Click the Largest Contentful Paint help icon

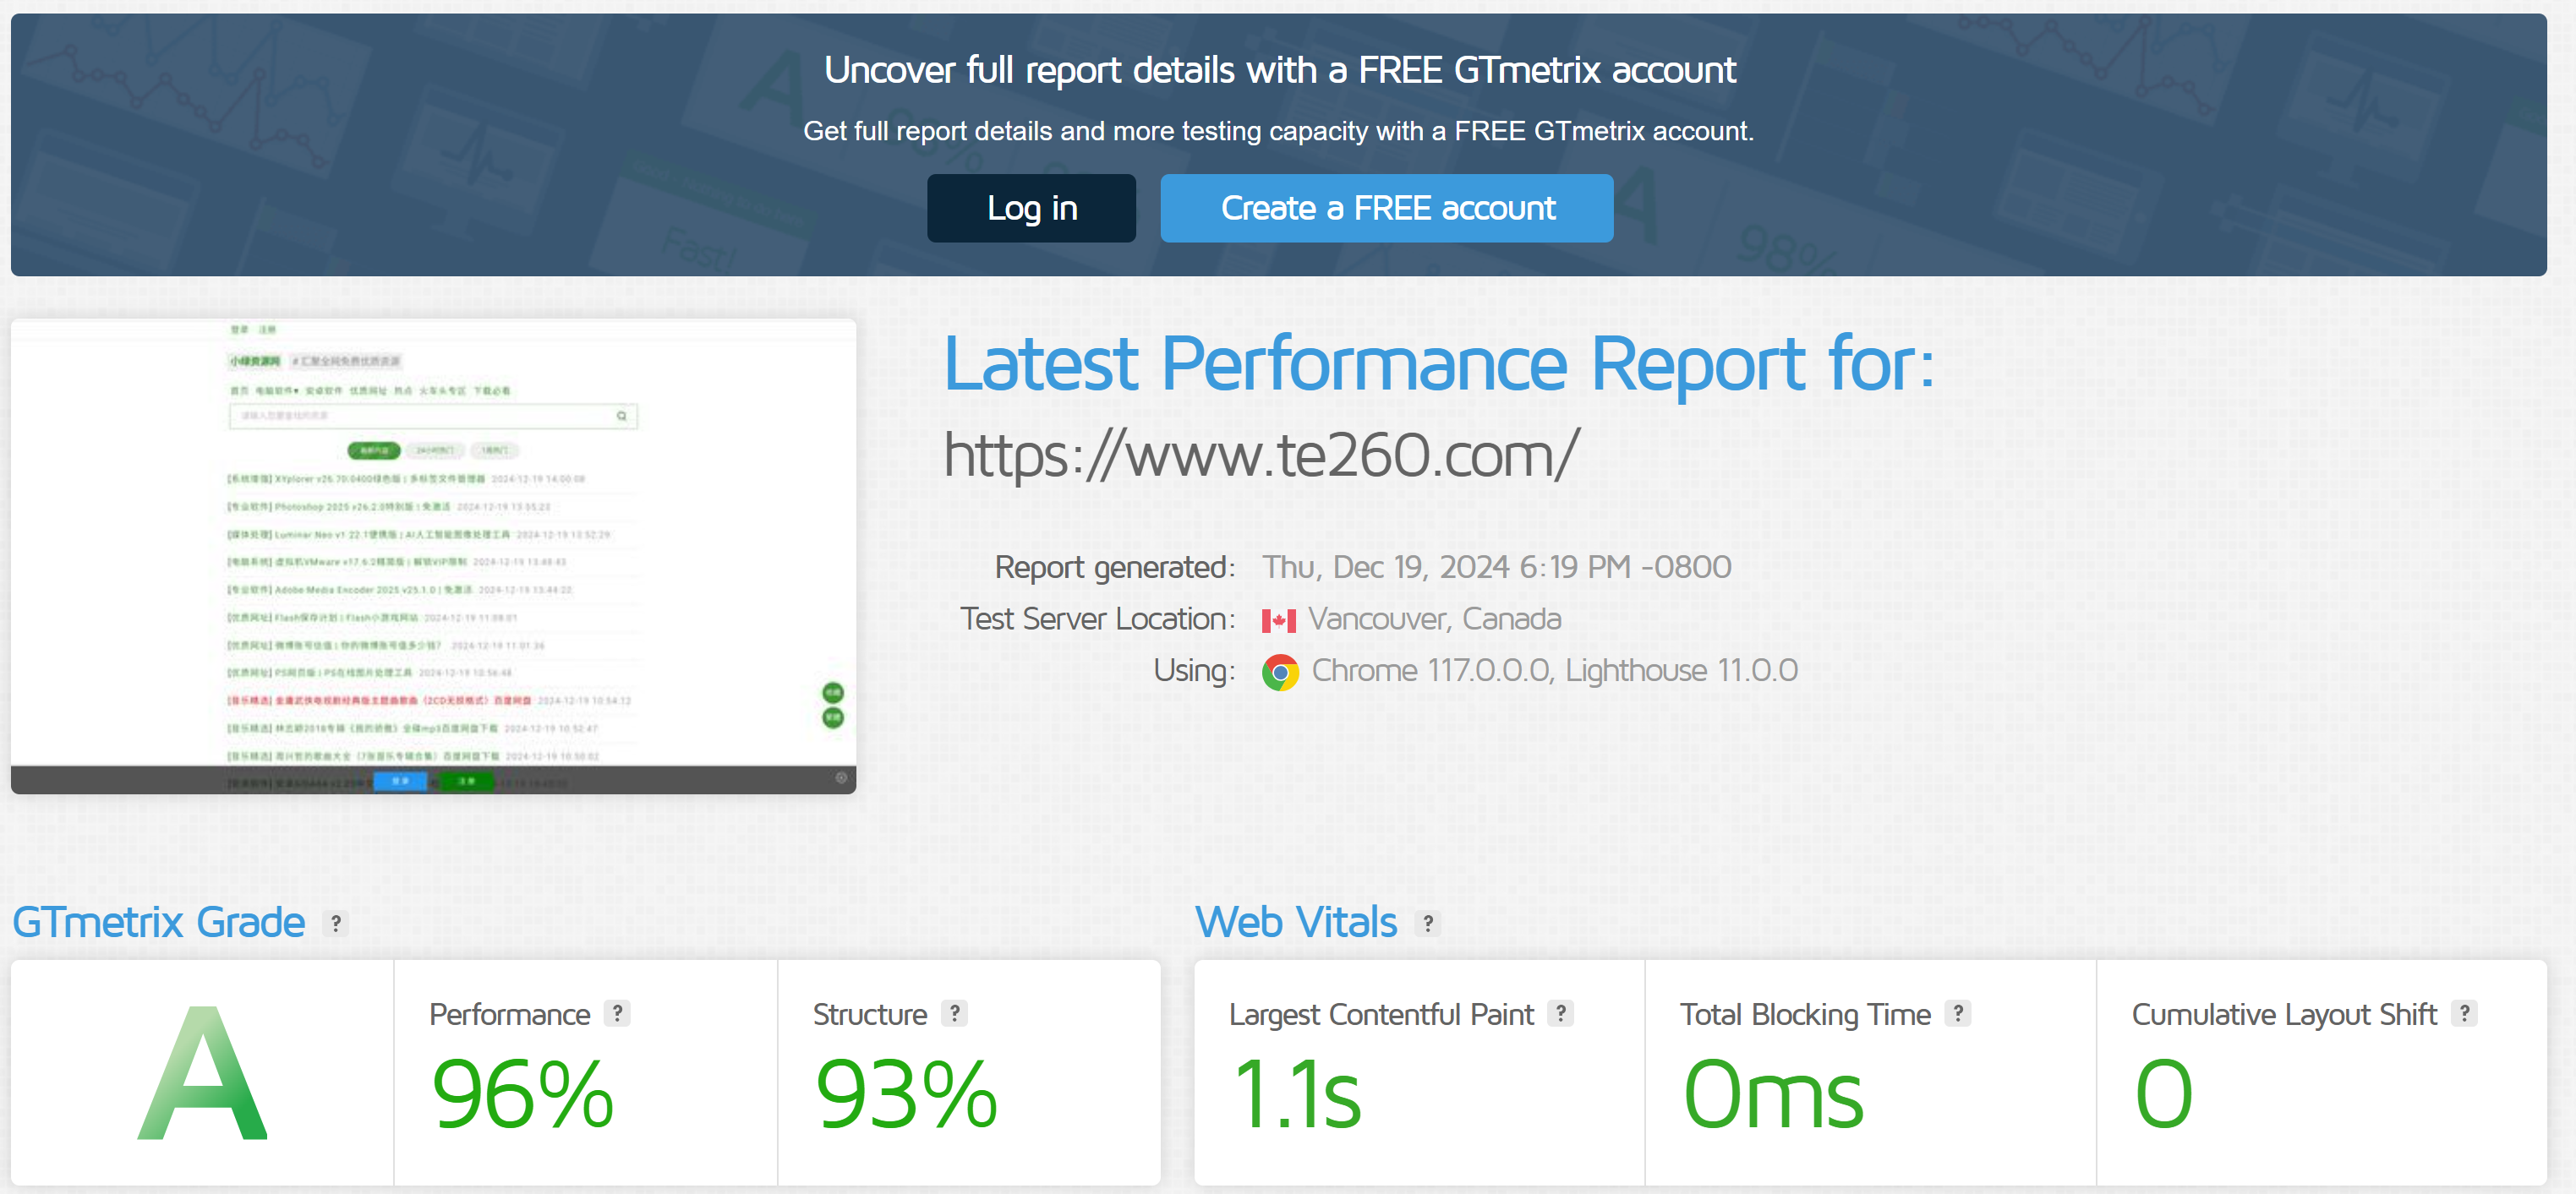pyautogui.click(x=1561, y=1013)
